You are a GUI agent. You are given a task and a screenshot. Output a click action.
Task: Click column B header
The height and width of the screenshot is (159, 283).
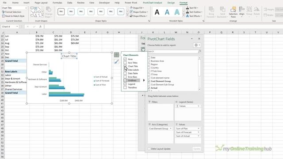tap(37, 32)
